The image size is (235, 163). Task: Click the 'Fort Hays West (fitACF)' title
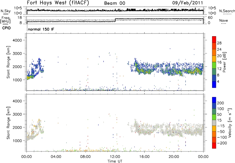[x=58, y=3]
